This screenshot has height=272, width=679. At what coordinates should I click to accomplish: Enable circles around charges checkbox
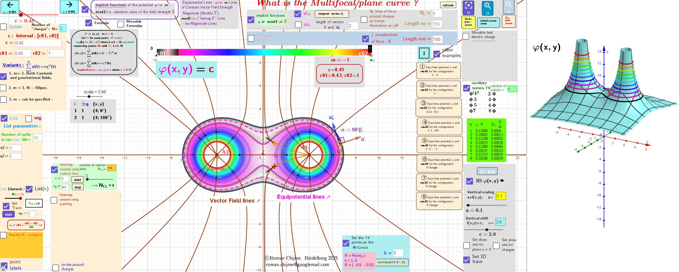(56, 268)
